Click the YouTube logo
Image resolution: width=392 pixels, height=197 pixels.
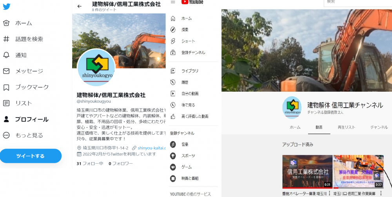click(x=192, y=2)
